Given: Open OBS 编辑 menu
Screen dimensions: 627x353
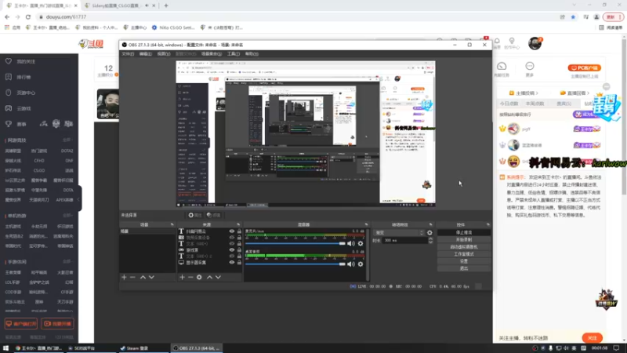Looking at the screenshot, I should click(146, 53).
